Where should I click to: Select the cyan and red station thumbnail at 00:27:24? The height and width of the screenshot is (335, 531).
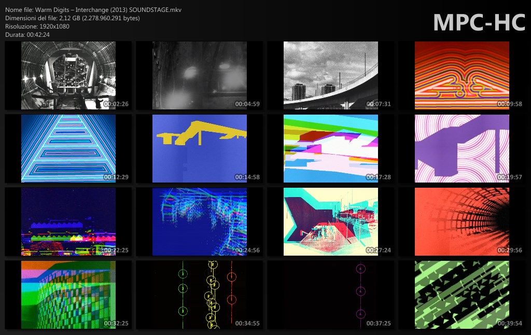(x=330, y=221)
